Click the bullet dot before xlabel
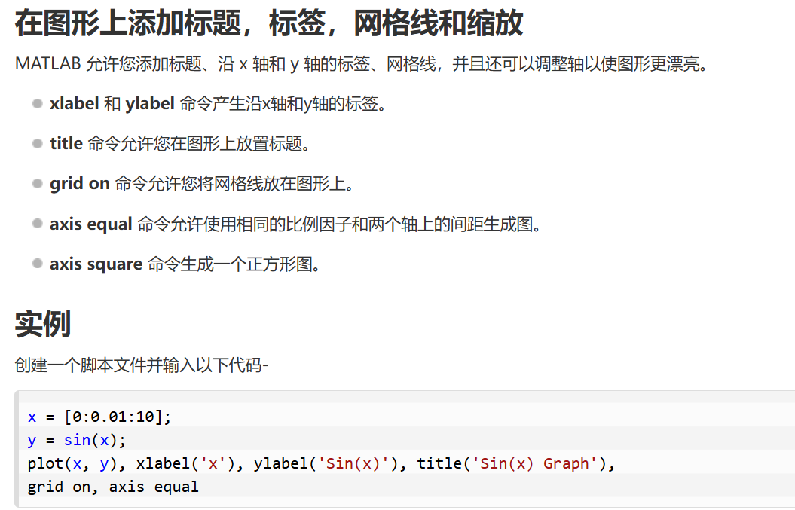795x510 pixels. (x=38, y=104)
